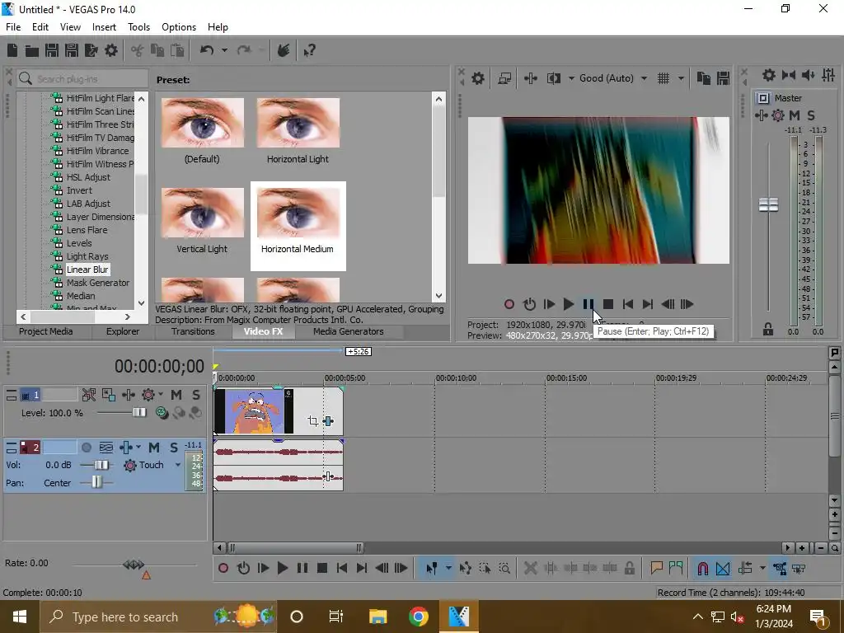Switch to the Transitions tab

click(x=193, y=331)
